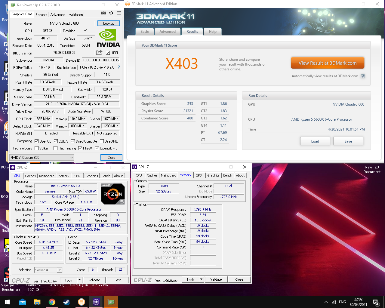Click Close in CPU-Z Memory window
385x308 pixels.
click(x=239, y=279)
